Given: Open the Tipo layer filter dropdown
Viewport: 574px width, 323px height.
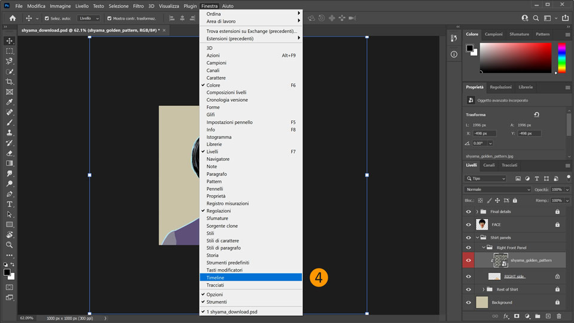Looking at the screenshot, I should pos(486,178).
